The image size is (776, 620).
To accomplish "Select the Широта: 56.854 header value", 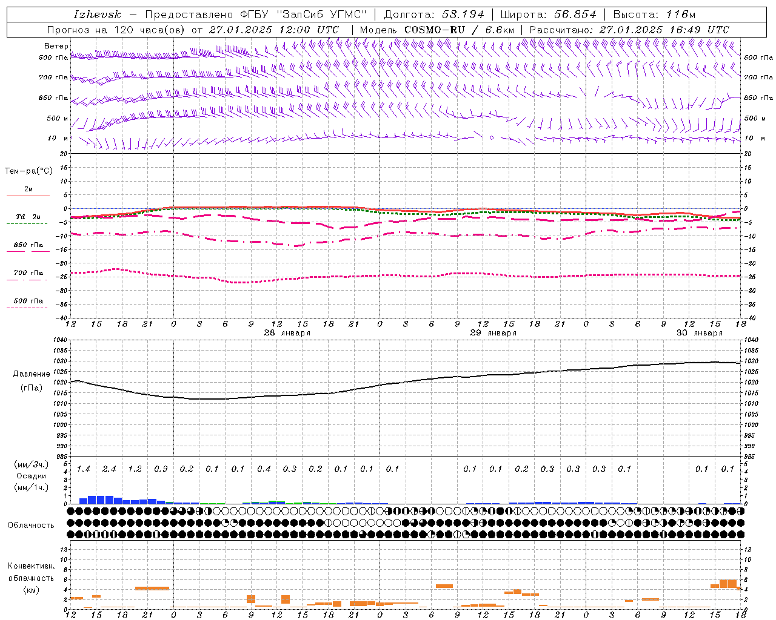I will point(548,15).
